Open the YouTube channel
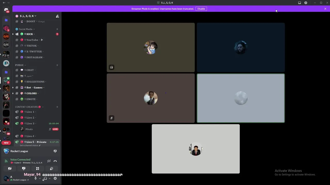This screenshot has width=330, height=185. pos(37,40)
